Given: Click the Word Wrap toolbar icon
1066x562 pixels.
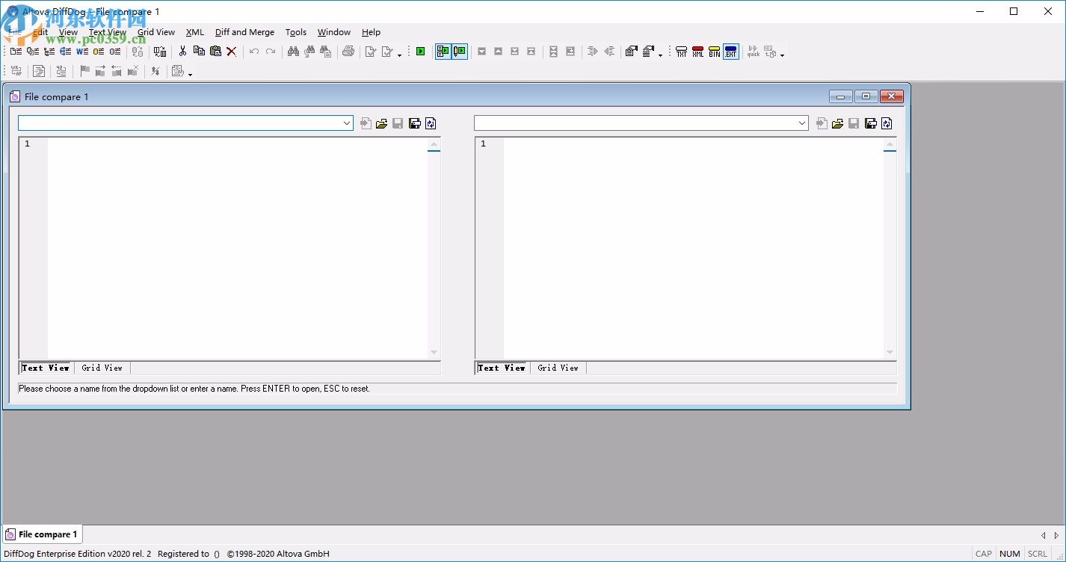Looking at the screenshot, I should pos(16,71).
